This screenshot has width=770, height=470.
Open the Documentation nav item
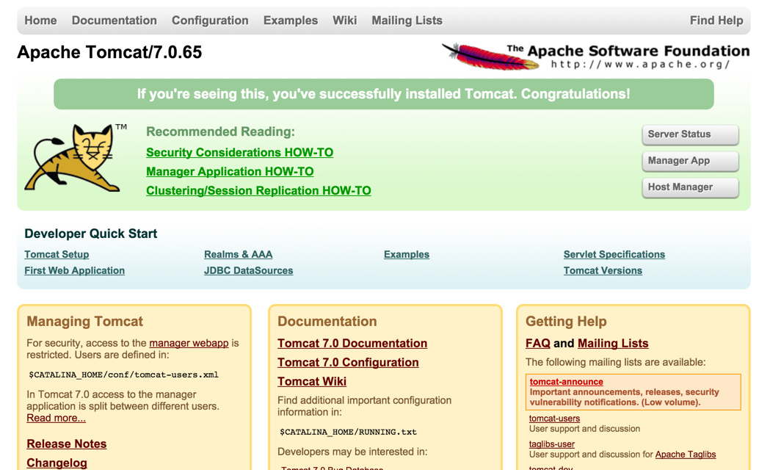pyautogui.click(x=115, y=21)
